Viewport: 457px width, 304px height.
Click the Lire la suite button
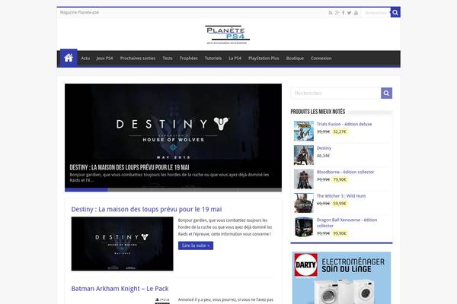pos(196,245)
